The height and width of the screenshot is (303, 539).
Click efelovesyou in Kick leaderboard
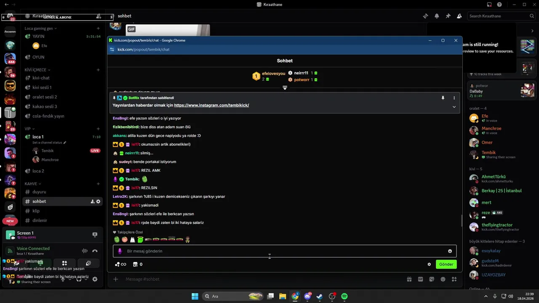click(x=273, y=74)
